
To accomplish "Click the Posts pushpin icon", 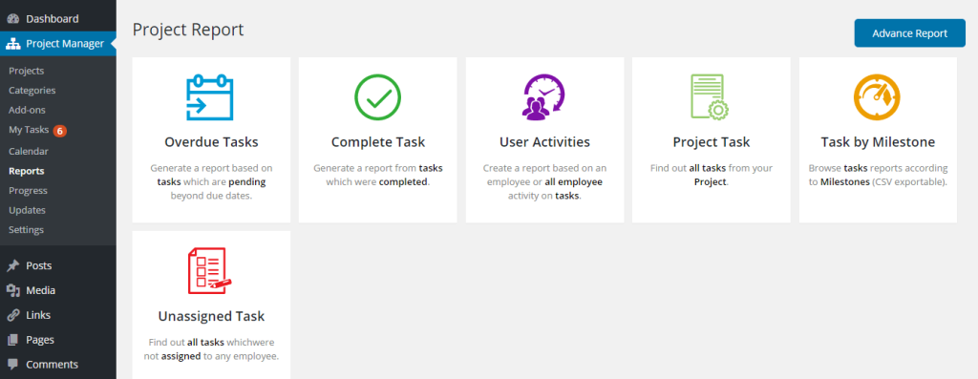I will tap(13, 265).
